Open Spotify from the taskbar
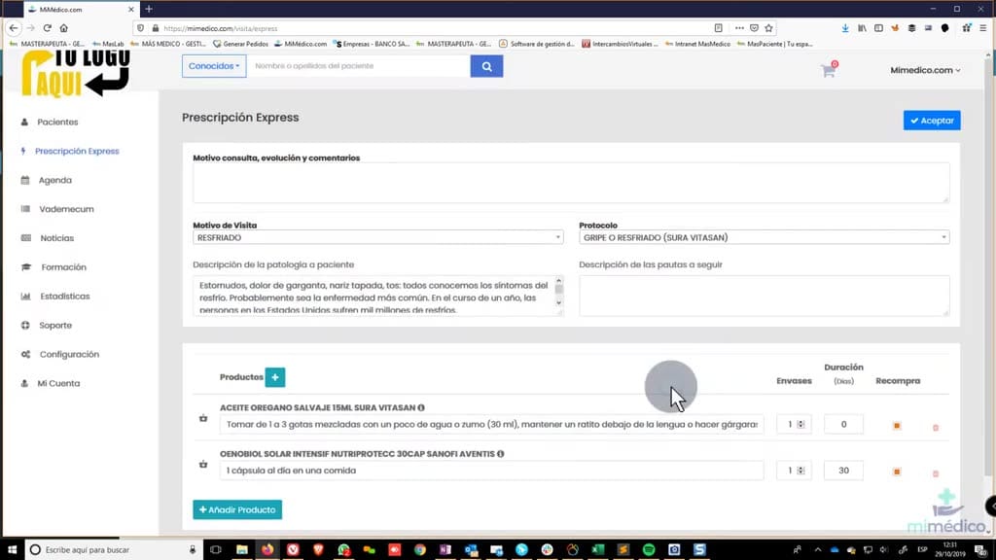Screen dimensions: 996x560 649,550
